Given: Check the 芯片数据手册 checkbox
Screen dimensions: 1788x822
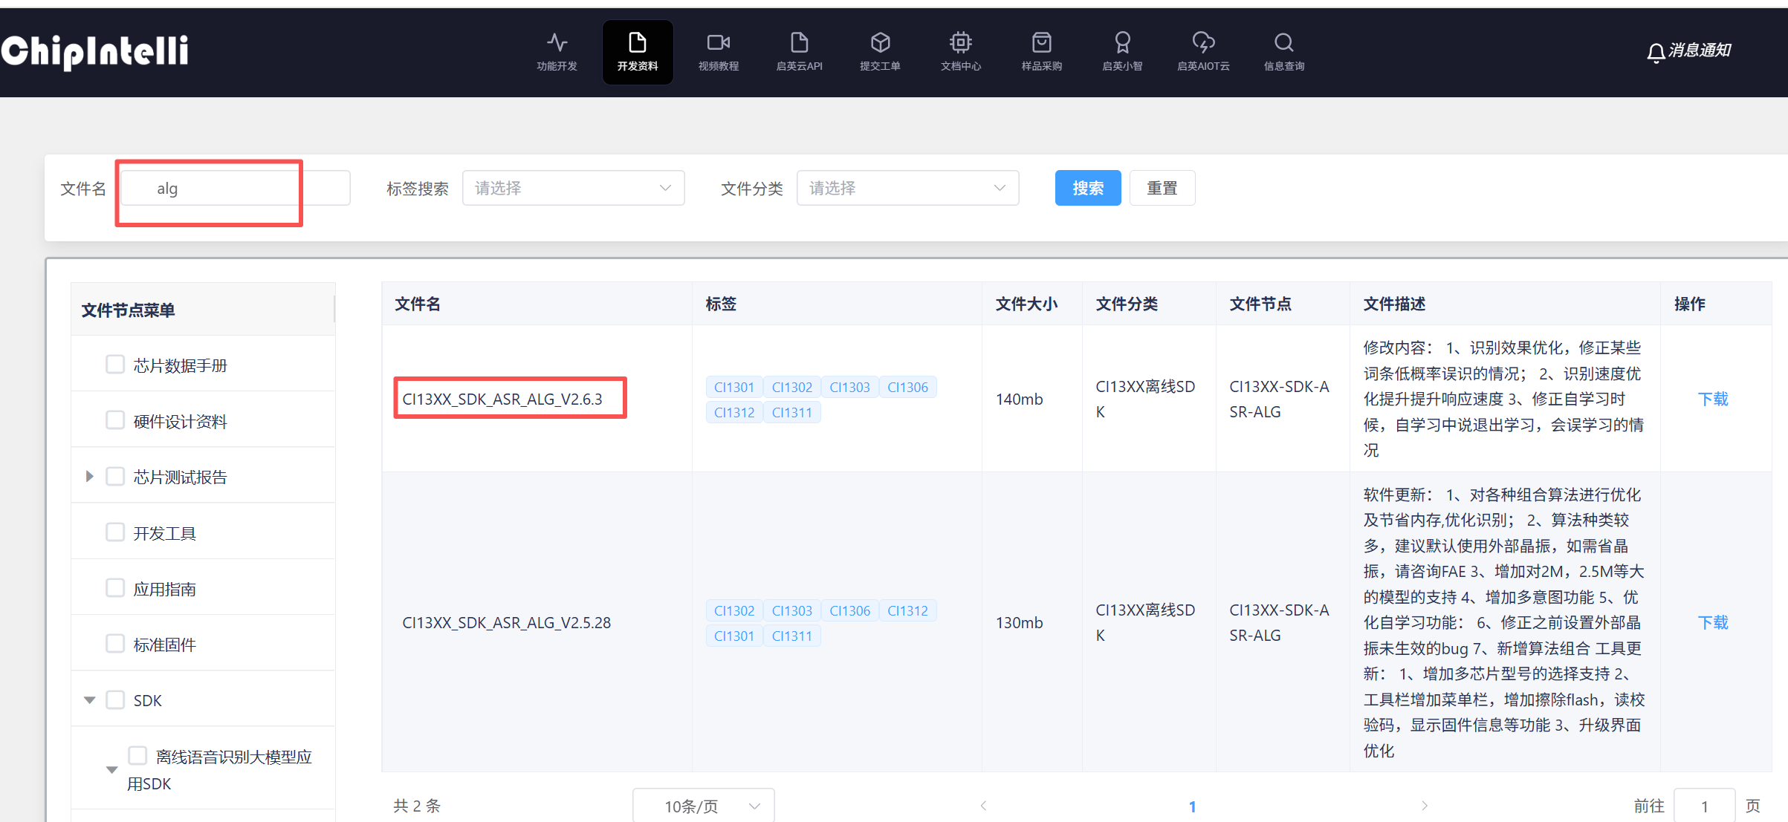Looking at the screenshot, I should click(115, 364).
